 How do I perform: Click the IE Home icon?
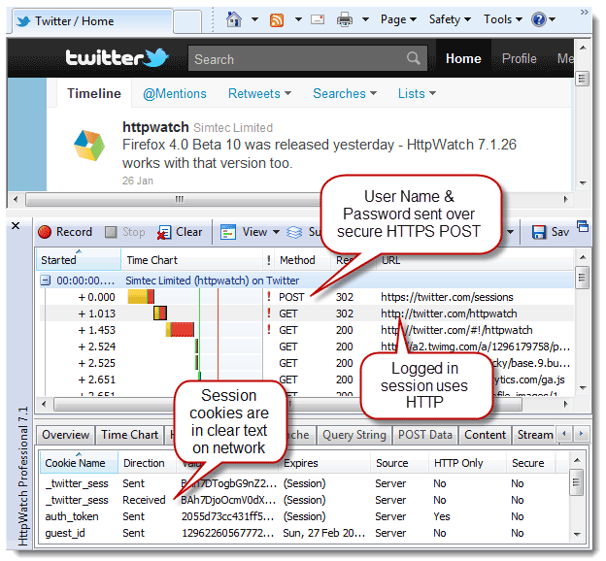(234, 19)
